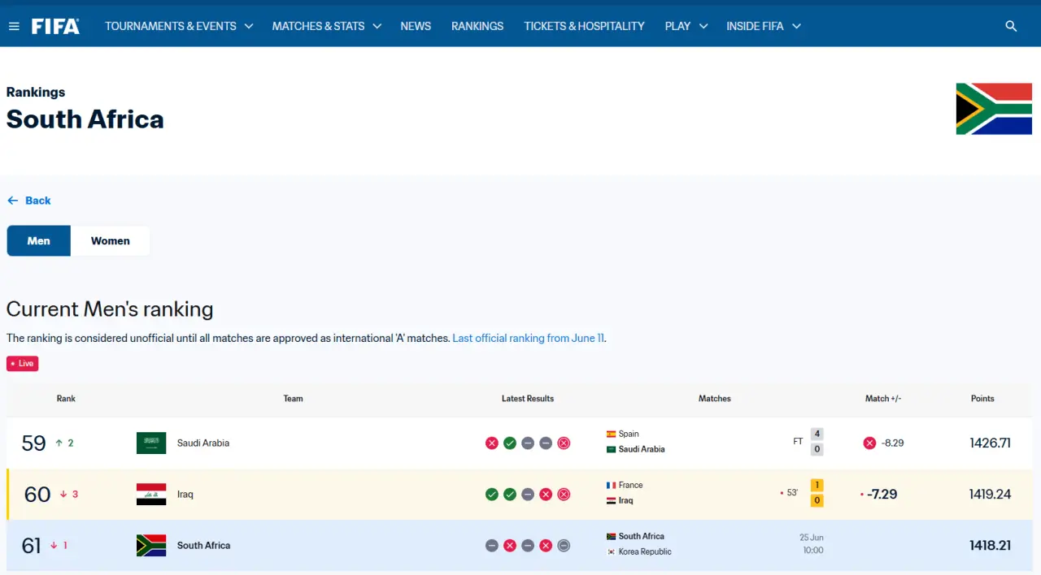Click South Africa's first draw result icon

coord(492,545)
